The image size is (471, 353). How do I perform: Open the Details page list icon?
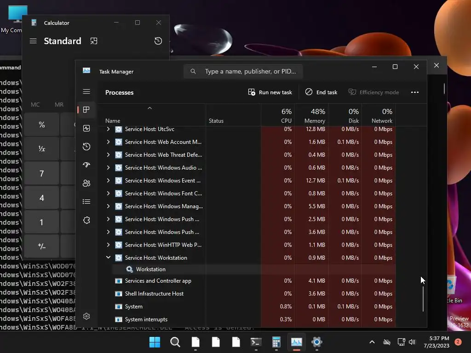point(86,201)
